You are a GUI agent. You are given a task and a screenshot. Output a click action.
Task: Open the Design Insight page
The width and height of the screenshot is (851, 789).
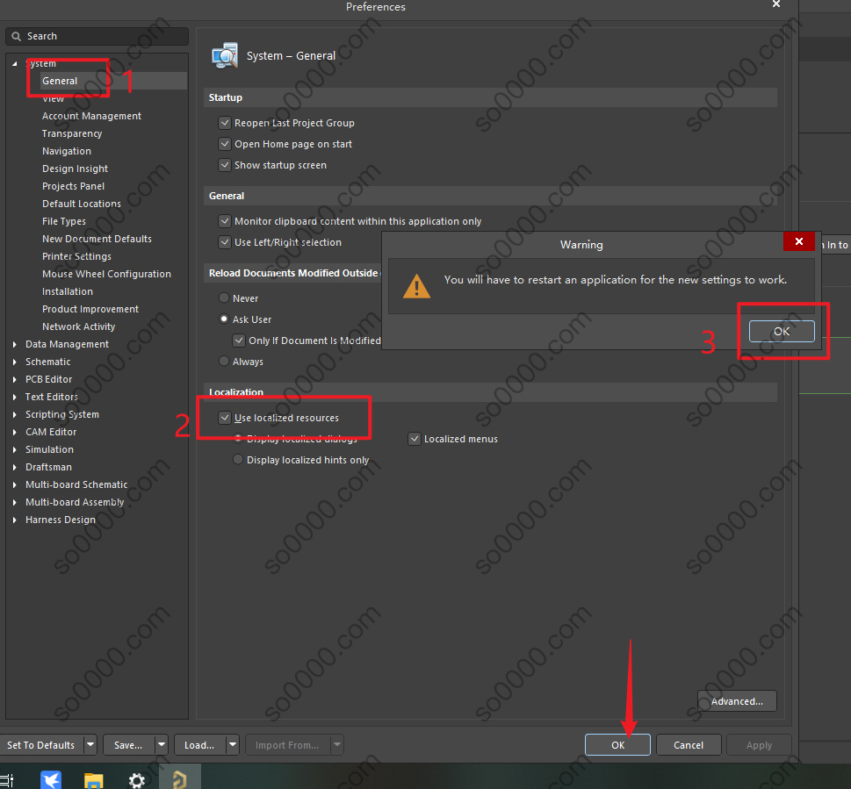pyautogui.click(x=75, y=169)
